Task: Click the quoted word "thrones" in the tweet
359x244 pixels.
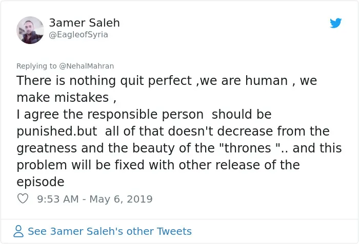Action: coord(249,148)
